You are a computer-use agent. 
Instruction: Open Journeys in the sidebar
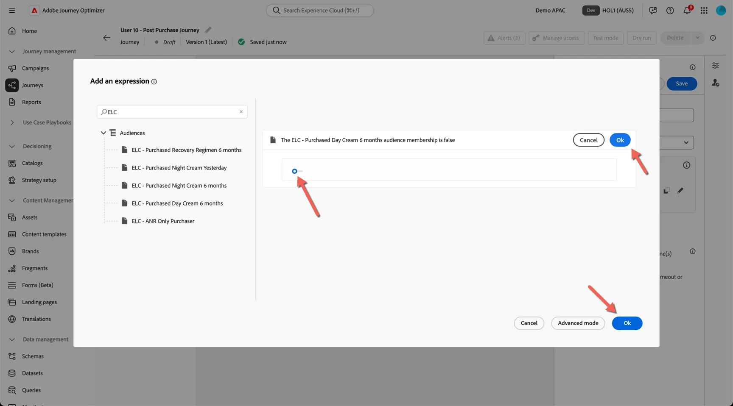pyautogui.click(x=32, y=85)
